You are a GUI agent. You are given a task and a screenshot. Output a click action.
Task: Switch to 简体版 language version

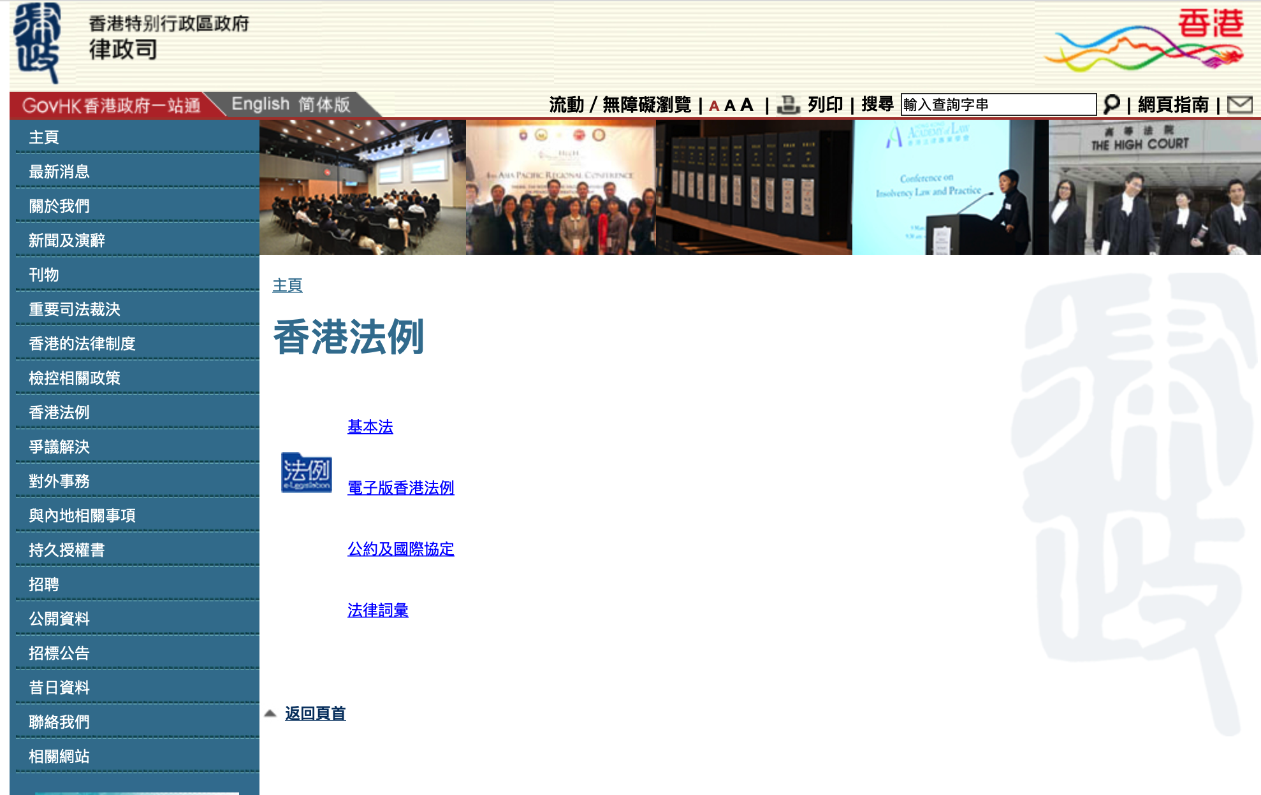click(324, 104)
